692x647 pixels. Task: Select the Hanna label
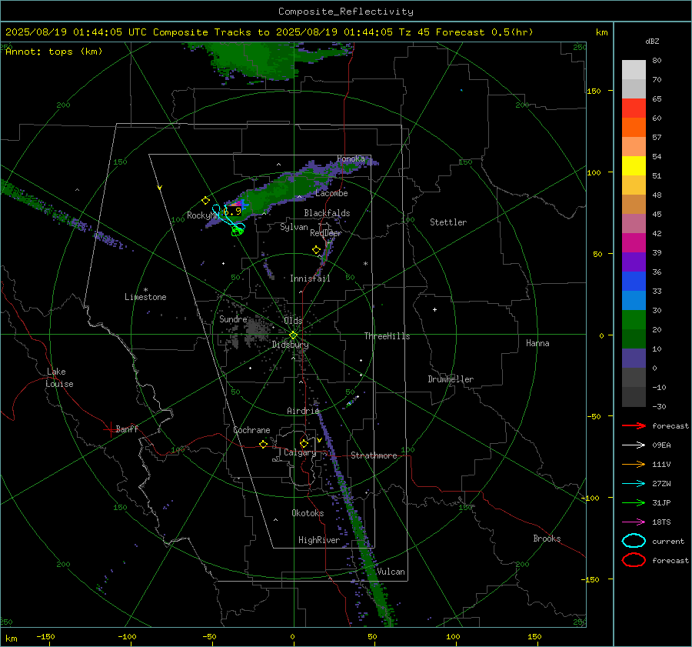point(537,342)
